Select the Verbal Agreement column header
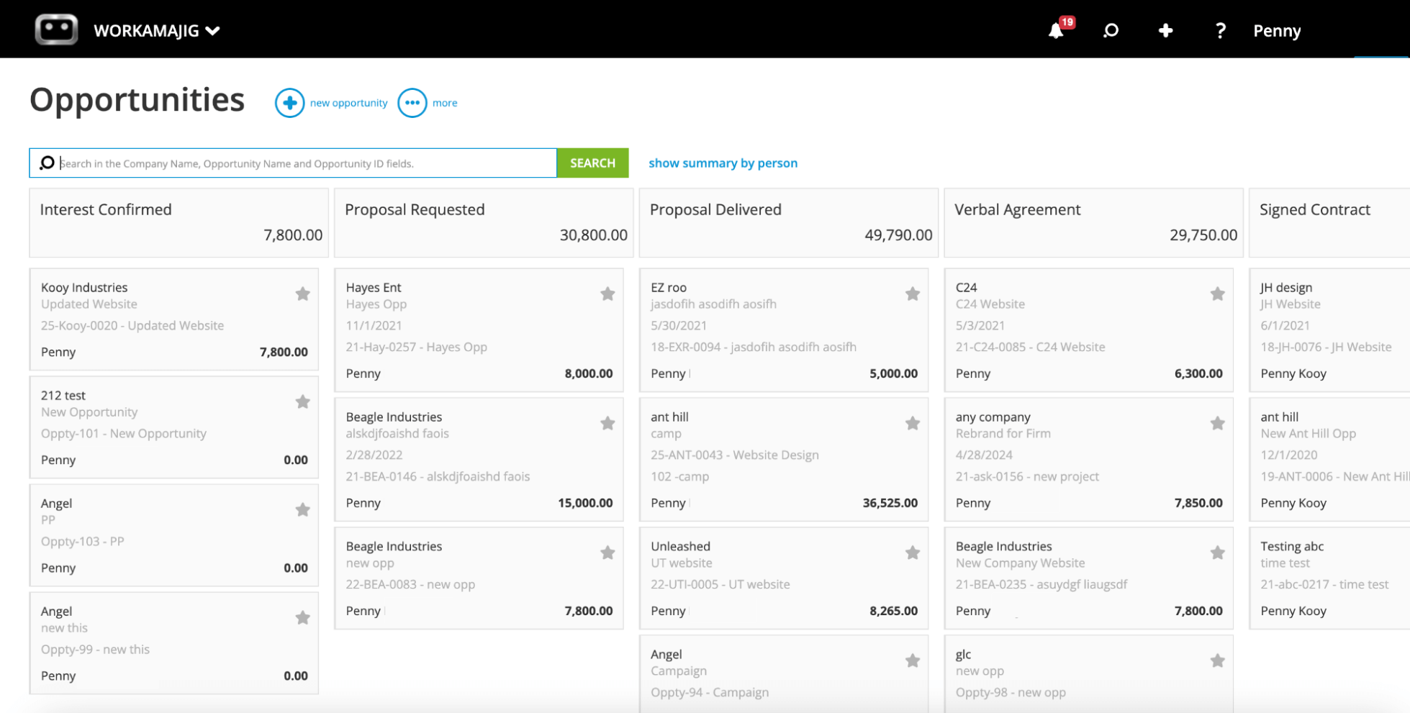Image resolution: width=1410 pixels, height=713 pixels. [1093, 223]
